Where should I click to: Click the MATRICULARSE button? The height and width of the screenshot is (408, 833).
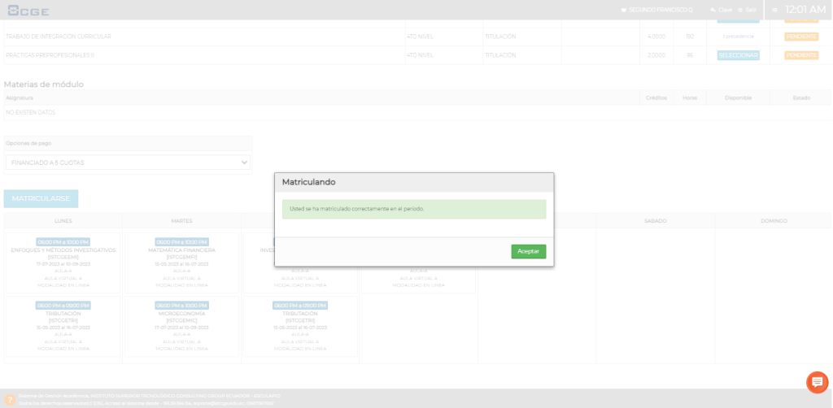coord(41,198)
